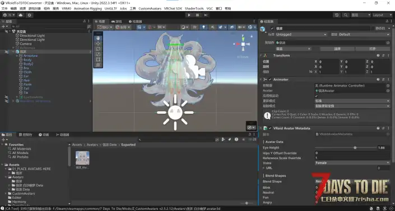Viewport: 395px width, 211px height.
Task: Open the scene draw mode sphere dropdown
Action: (x=185, y=27)
